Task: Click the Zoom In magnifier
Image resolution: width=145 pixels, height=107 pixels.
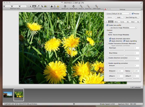Action: (81, 6)
